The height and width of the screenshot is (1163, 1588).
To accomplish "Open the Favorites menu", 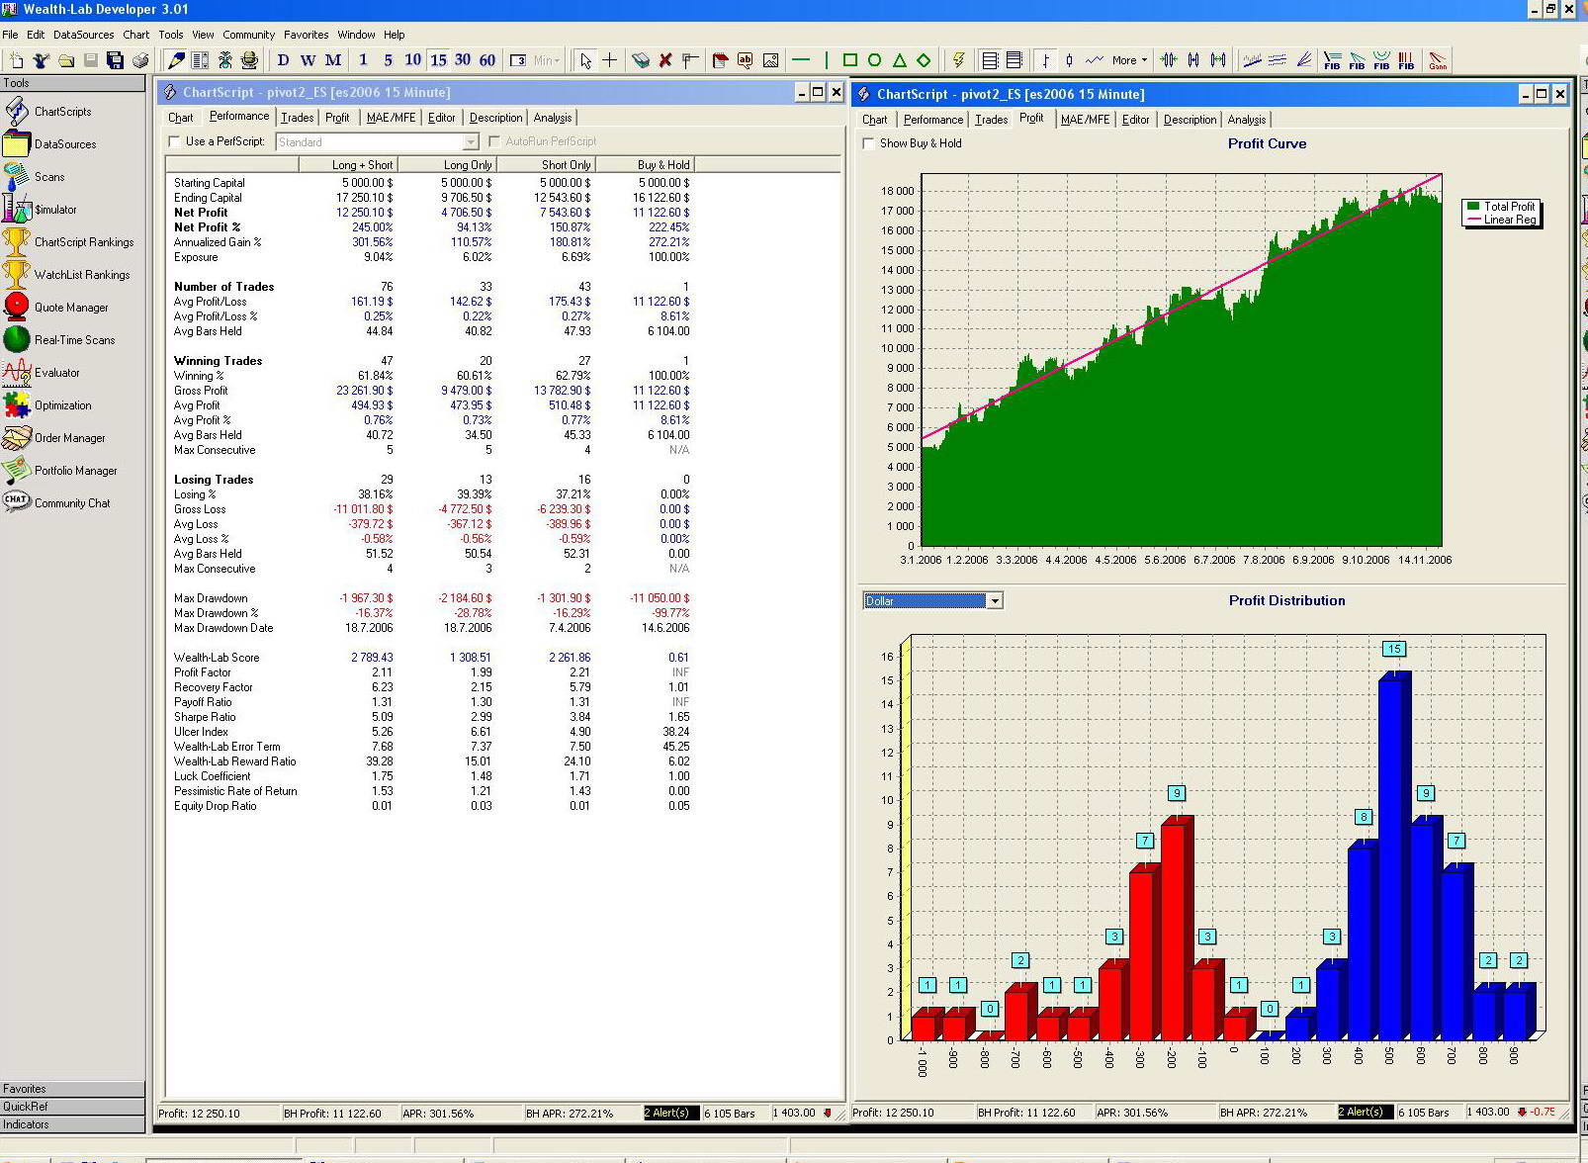I will [x=307, y=35].
